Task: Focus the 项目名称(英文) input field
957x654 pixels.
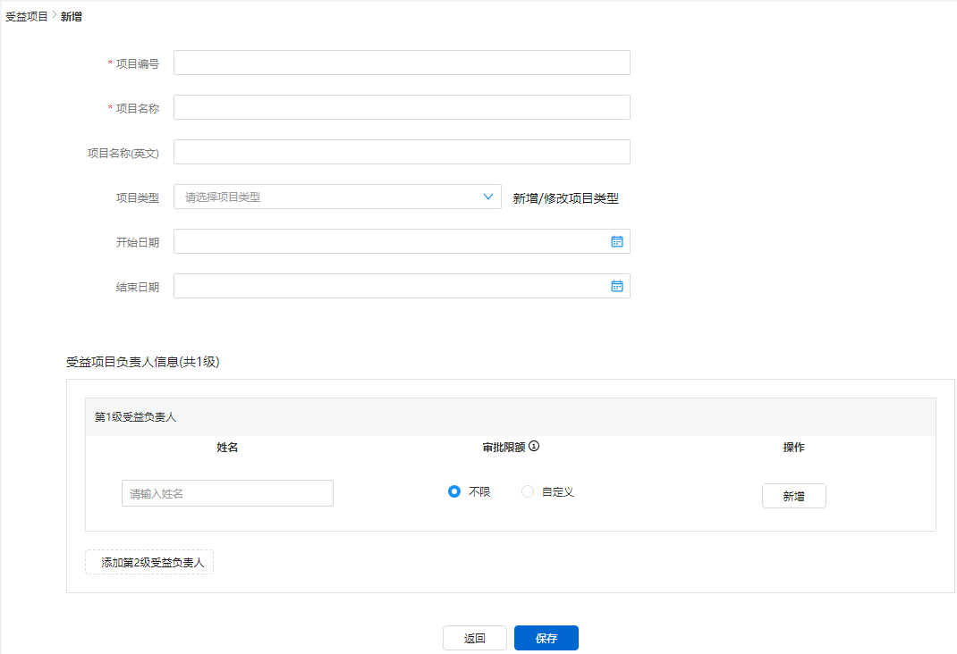Action: (x=402, y=152)
